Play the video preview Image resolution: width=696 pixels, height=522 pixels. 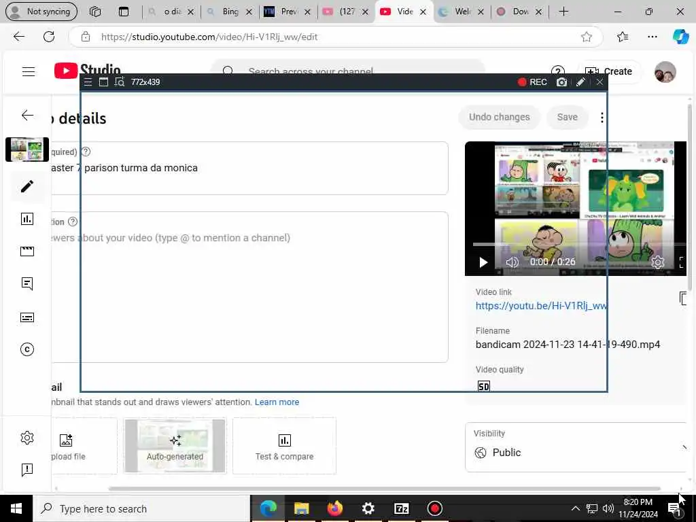[483, 262]
